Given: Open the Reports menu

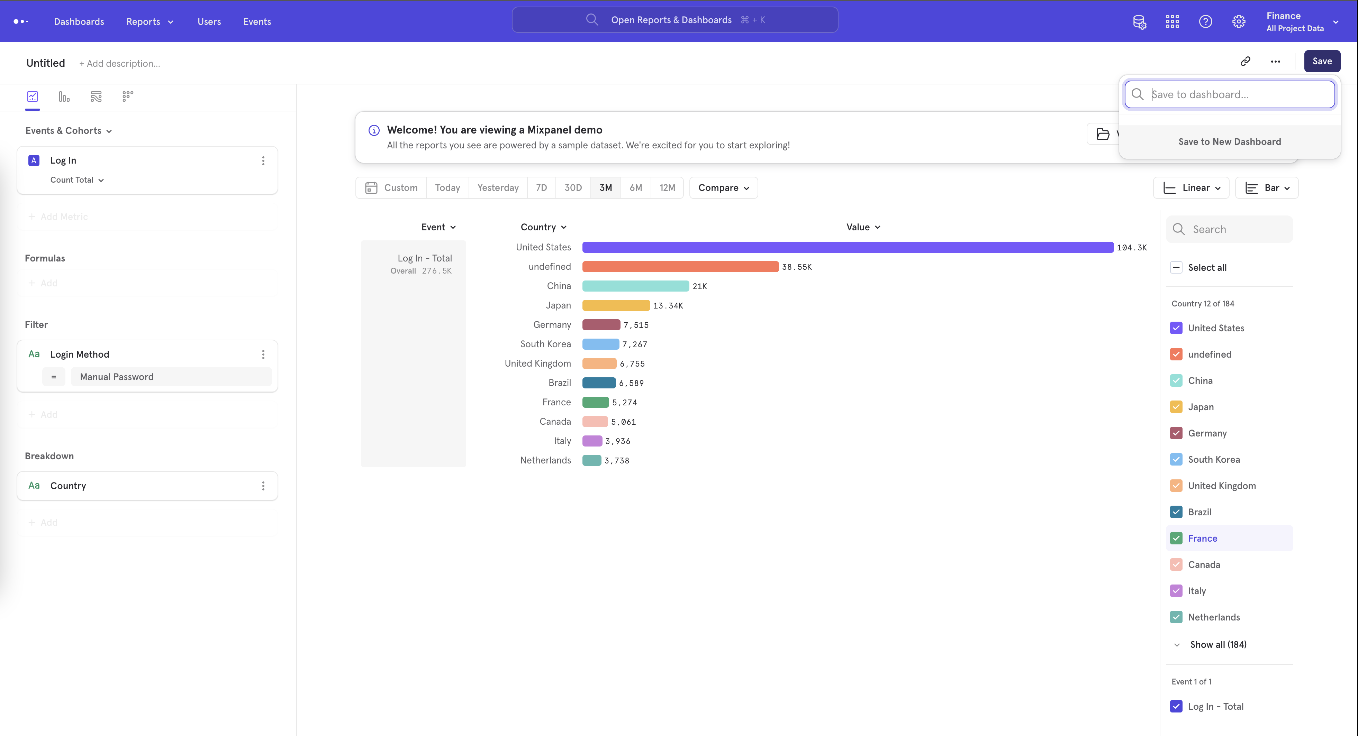Looking at the screenshot, I should coord(149,21).
